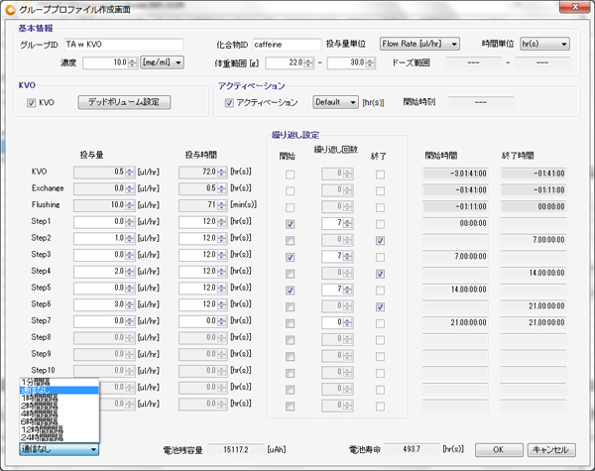Click the 体重範囲 minimum 22.0 field
Image resolution: width=595 pixels, height=471 pixels.
(285, 62)
